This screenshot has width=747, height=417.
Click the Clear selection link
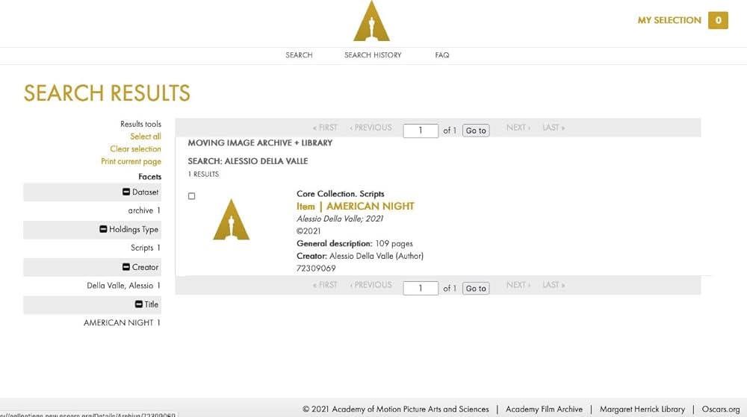tap(135, 149)
